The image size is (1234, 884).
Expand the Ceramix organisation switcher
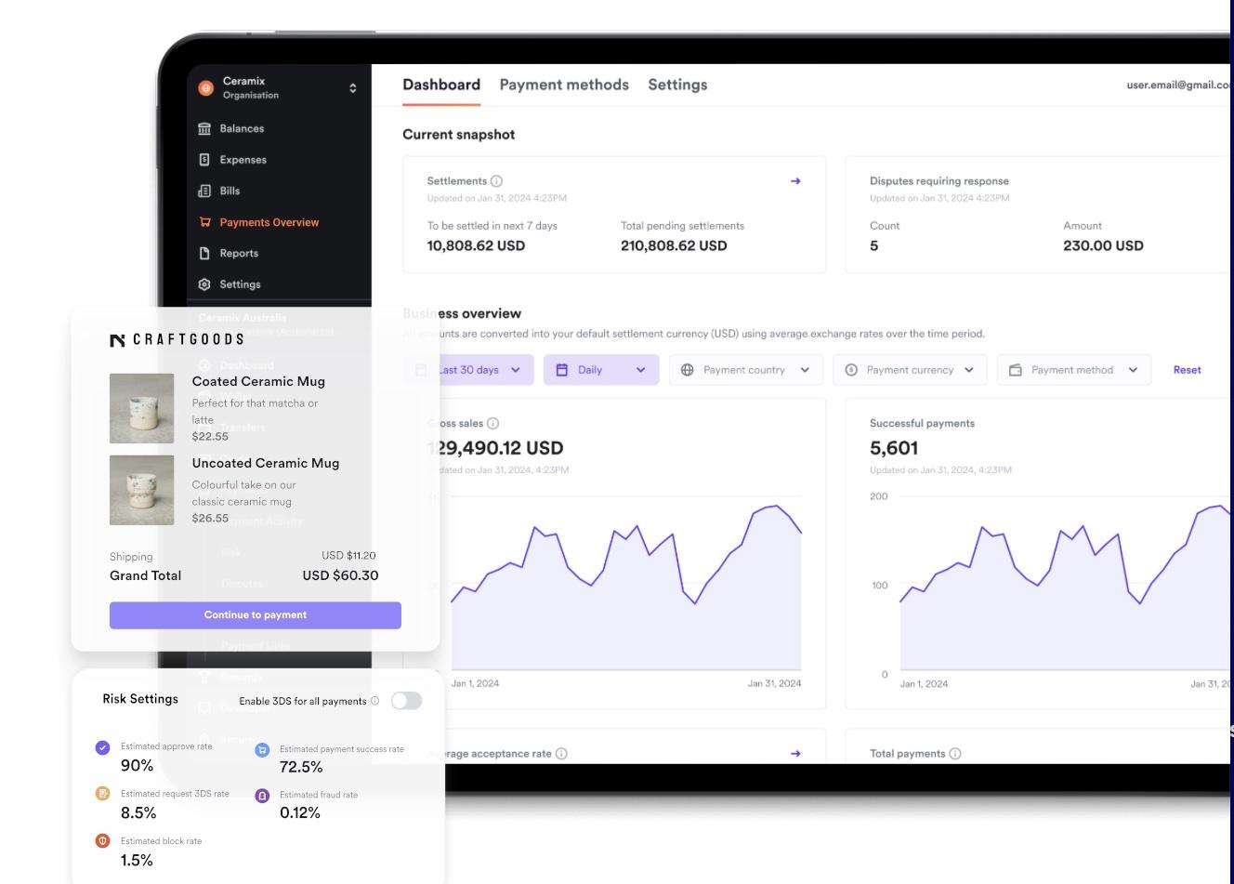coord(352,88)
